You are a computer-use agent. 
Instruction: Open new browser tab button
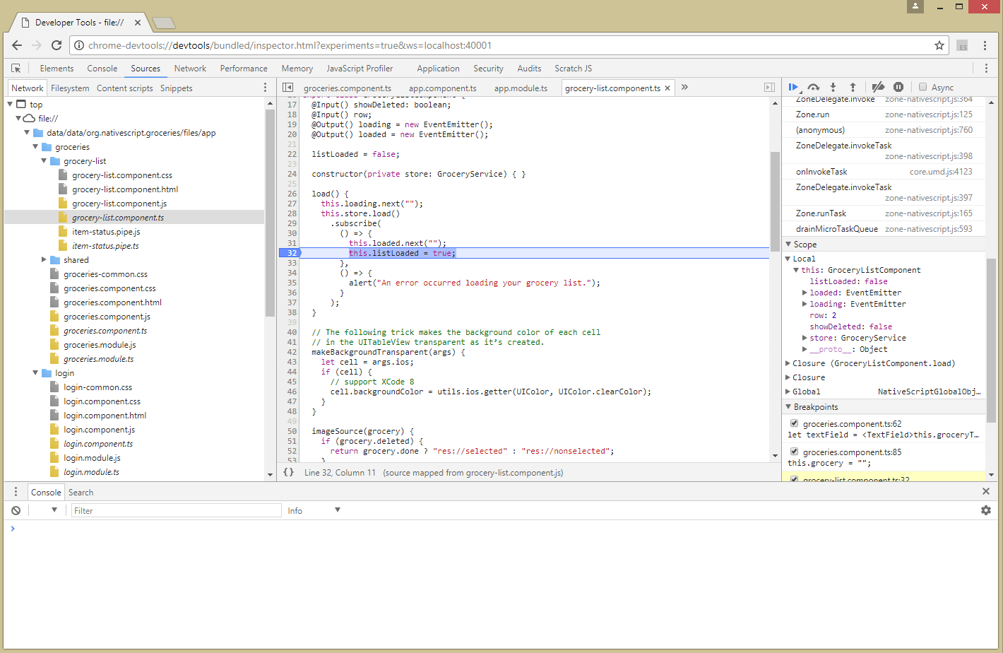click(x=164, y=23)
